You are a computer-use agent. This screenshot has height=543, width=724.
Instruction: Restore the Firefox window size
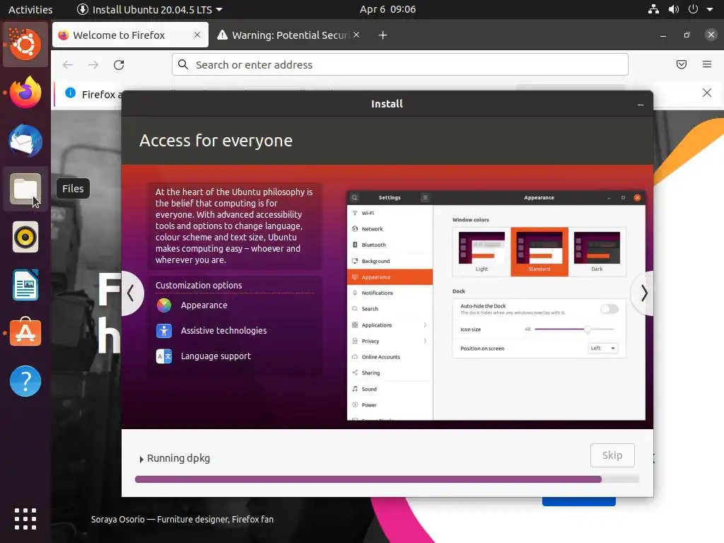(687, 35)
